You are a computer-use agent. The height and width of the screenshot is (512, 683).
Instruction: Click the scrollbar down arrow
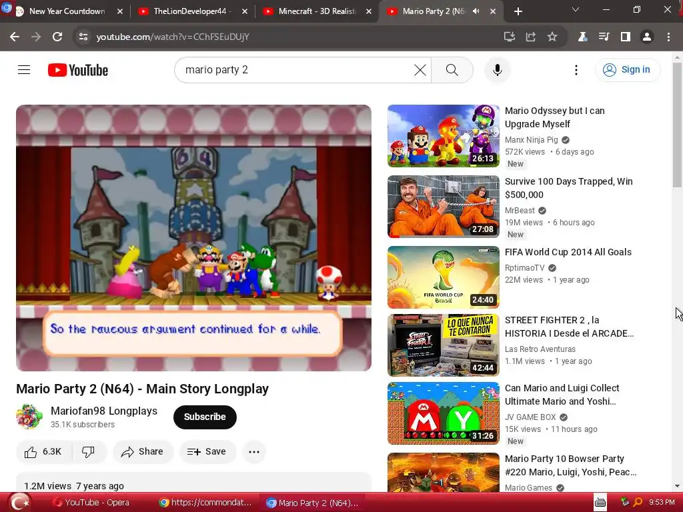(678, 486)
